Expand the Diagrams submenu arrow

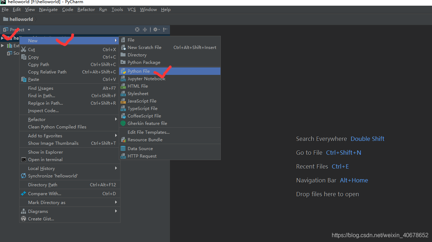[116, 211]
